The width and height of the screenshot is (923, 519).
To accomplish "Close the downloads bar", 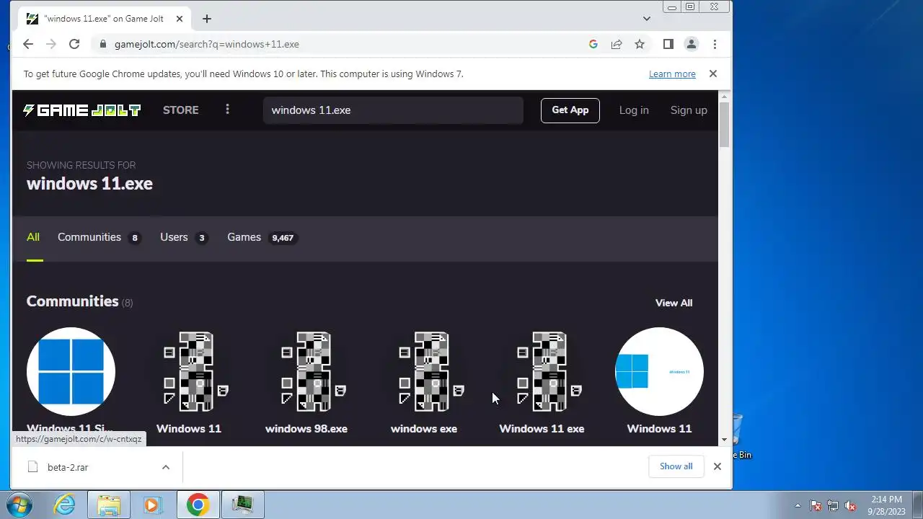I will coord(717,466).
